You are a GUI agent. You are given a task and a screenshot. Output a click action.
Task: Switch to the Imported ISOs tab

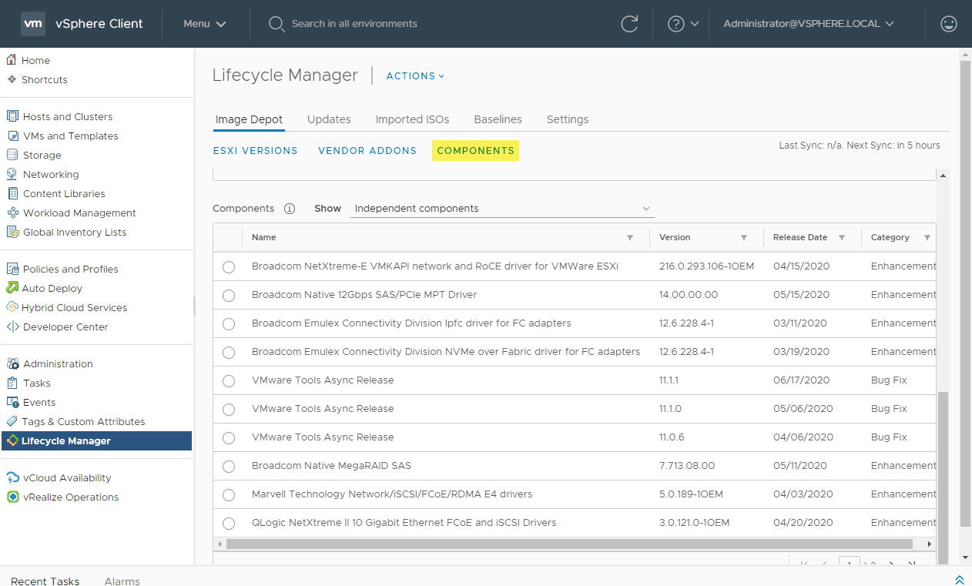pos(412,119)
